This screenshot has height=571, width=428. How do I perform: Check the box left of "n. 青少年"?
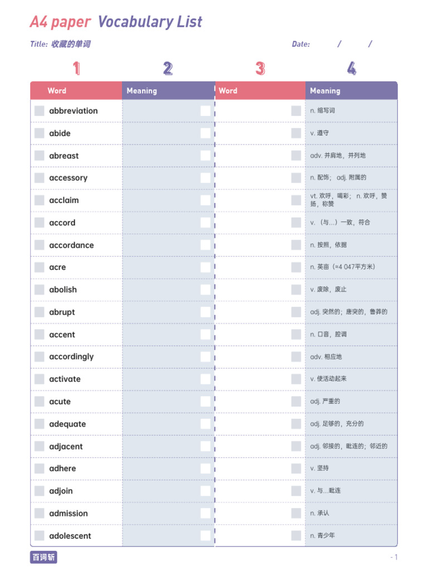pos(296,536)
